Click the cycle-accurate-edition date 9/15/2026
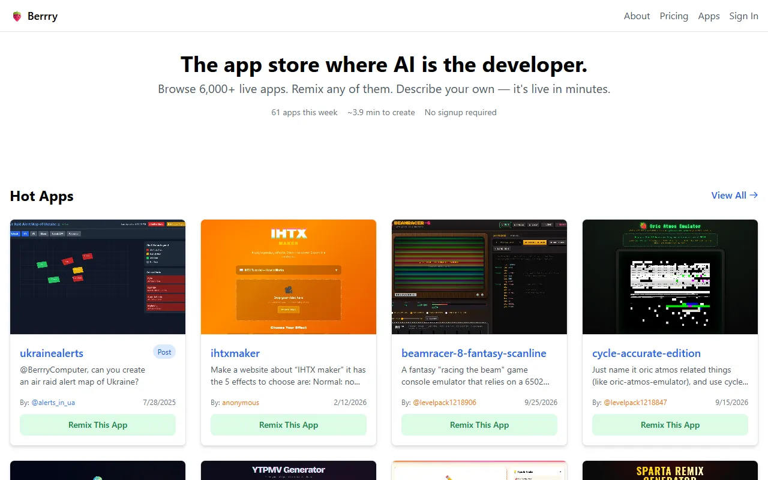Viewport: 768px width, 480px height. coord(731,403)
